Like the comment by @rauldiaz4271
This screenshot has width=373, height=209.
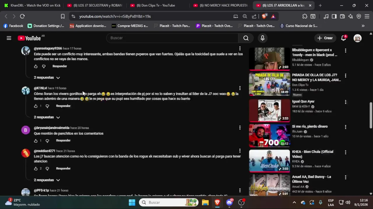[x=36, y=168]
